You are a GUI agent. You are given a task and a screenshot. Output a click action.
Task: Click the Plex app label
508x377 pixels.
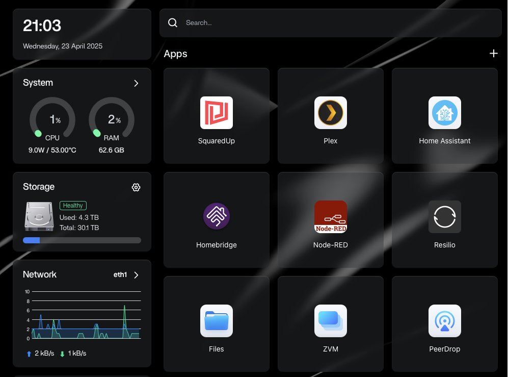coord(331,141)
